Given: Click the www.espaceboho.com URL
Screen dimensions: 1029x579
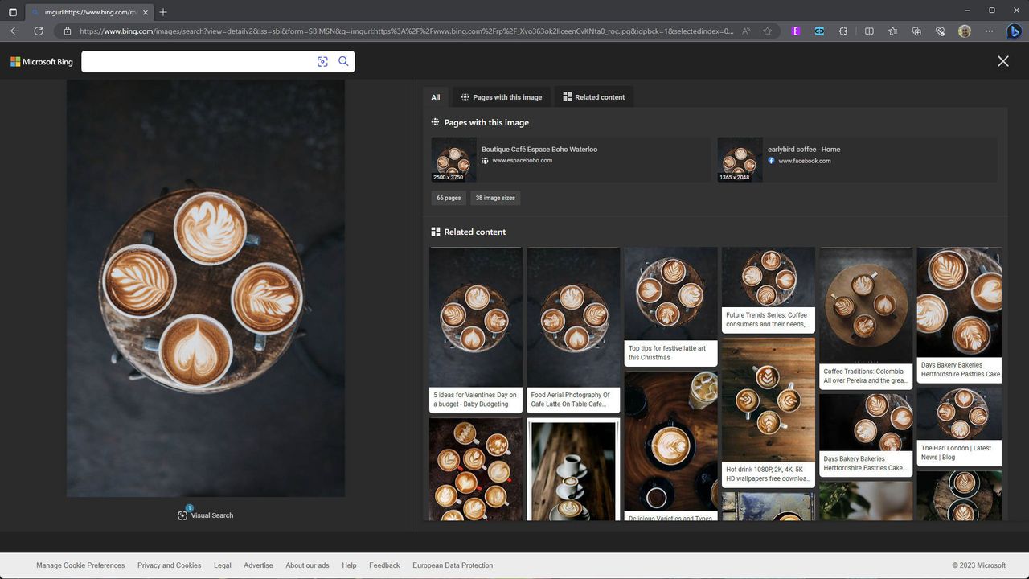Looking at the screenshot, I should [523, 161].
